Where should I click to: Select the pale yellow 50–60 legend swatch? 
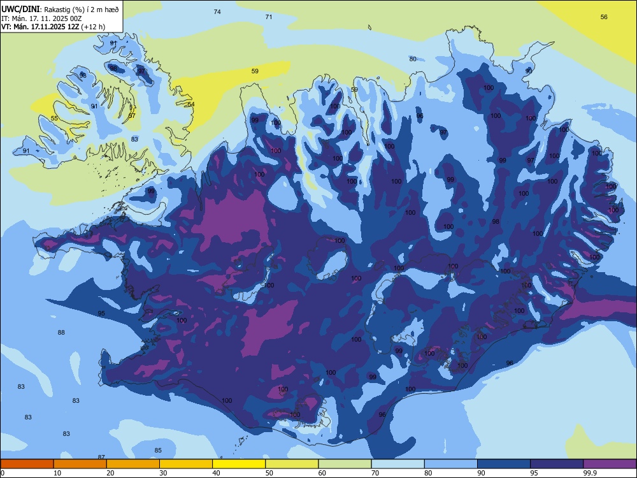pos(292,464)
